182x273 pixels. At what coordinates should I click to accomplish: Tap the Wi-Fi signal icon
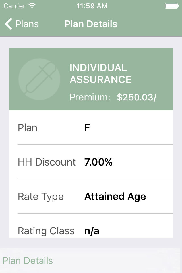tap(32, 6)
